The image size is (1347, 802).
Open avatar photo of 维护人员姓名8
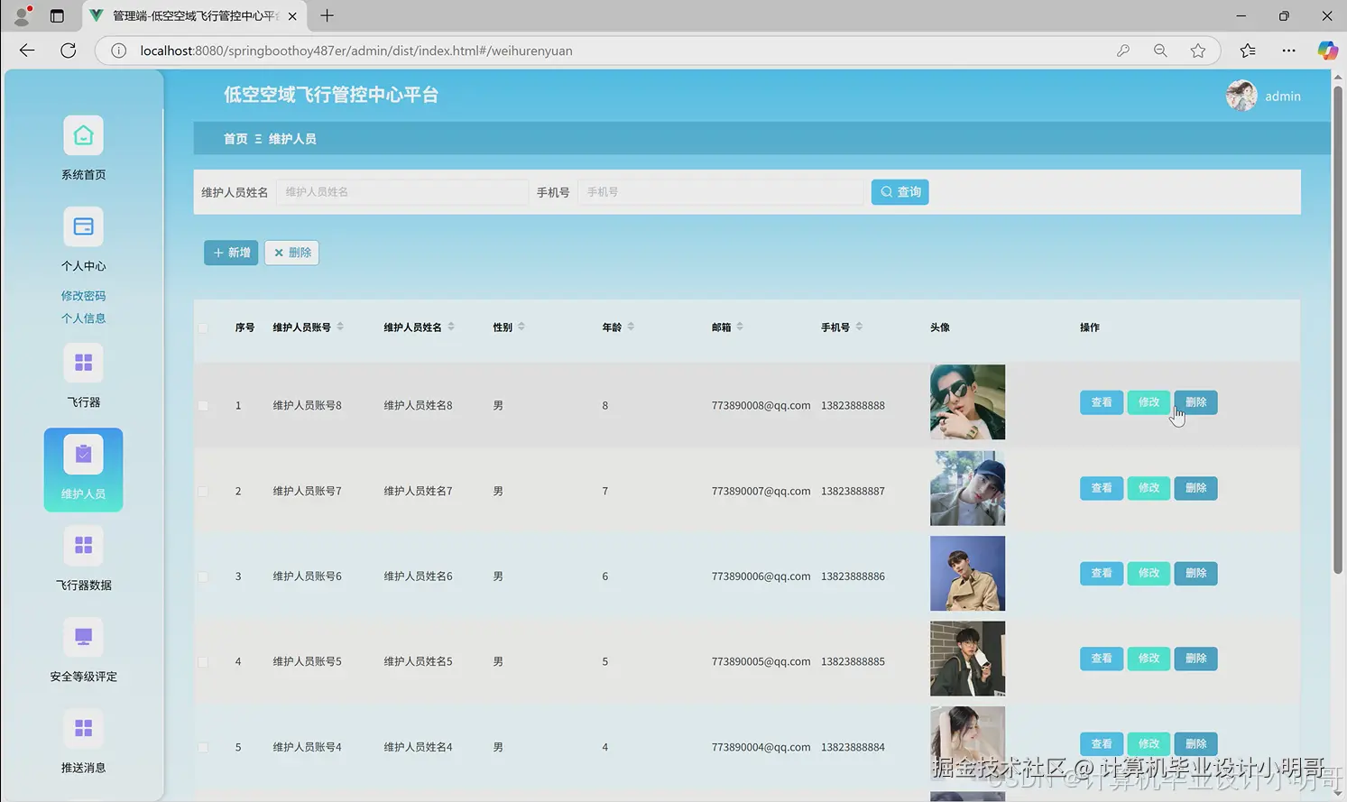tap(967, 402)
